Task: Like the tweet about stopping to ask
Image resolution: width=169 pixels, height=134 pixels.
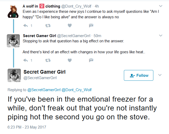Action: (70, 60)
